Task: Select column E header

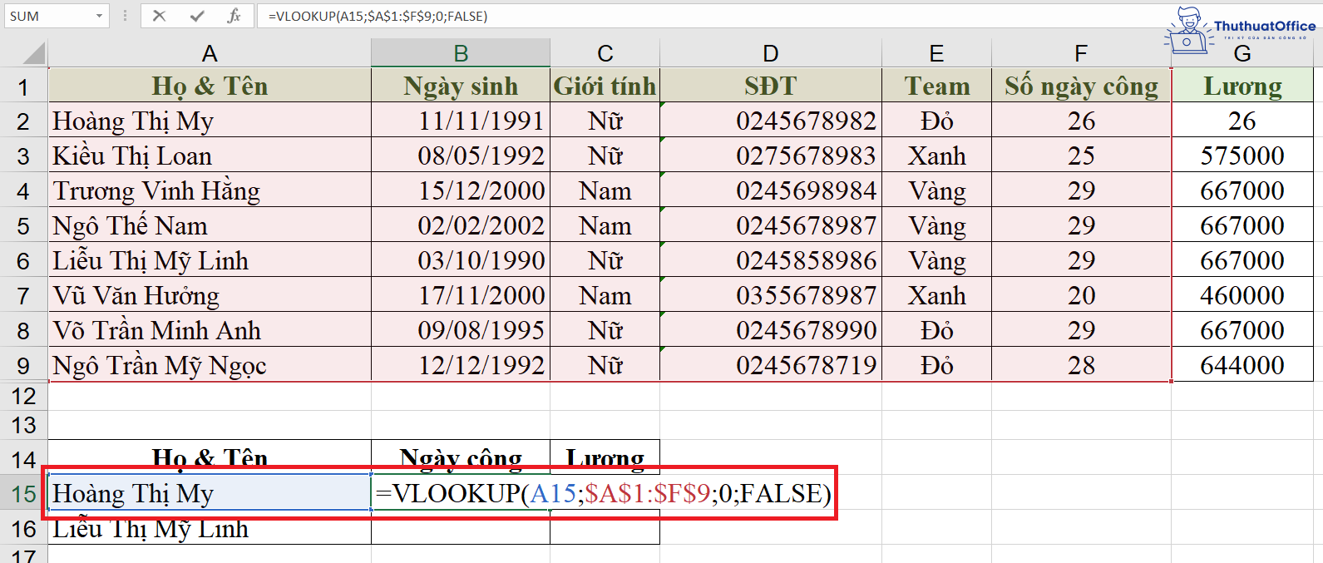Action: tap(936, 54)
